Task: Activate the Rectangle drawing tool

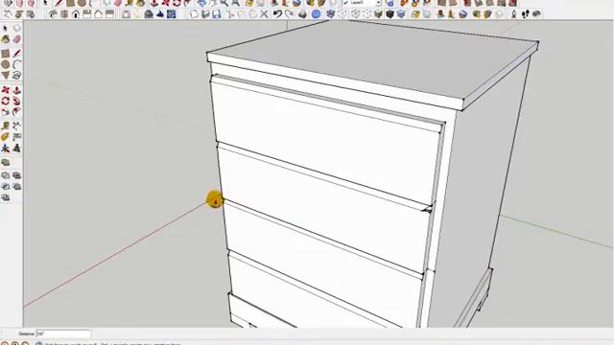Action: [x=5, y=54]
